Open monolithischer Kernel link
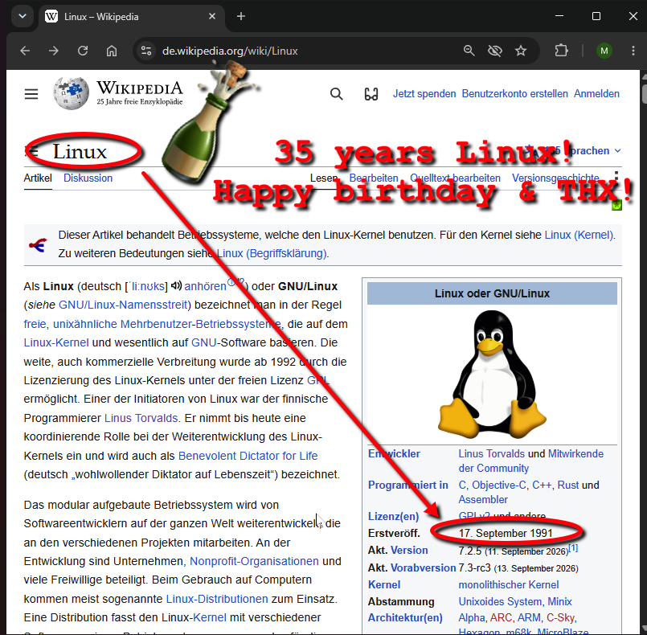This screenshot has width=647, height=635. pos(509,584)
